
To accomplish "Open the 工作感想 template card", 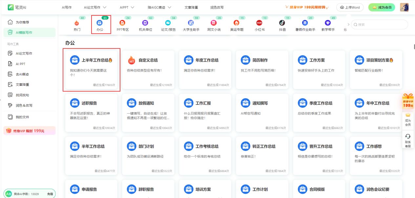I will point(376,156).
